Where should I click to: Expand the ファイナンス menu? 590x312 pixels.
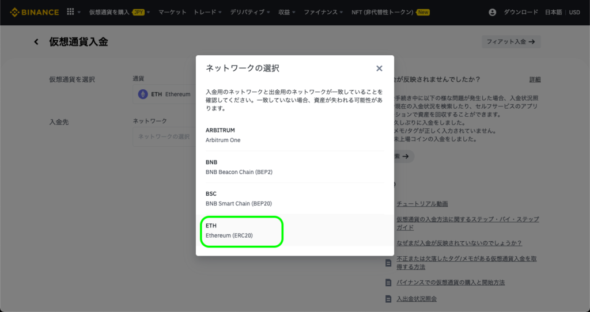pos(324,13)
